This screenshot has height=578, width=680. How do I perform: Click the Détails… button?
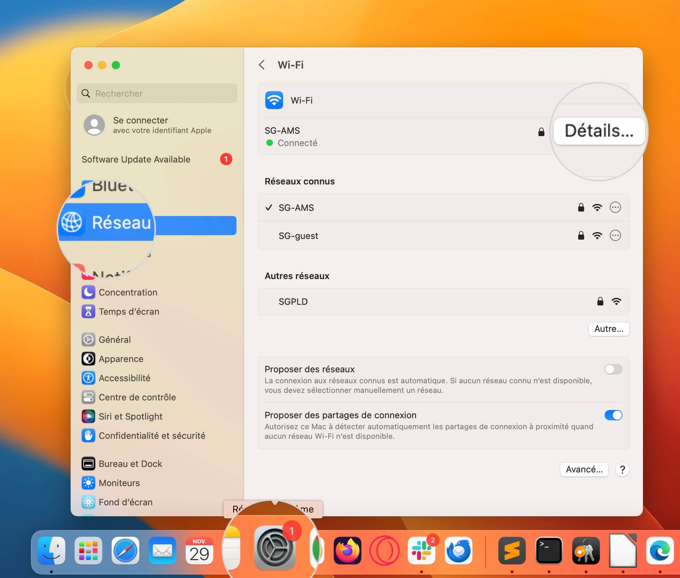click(x=599, y=131)
